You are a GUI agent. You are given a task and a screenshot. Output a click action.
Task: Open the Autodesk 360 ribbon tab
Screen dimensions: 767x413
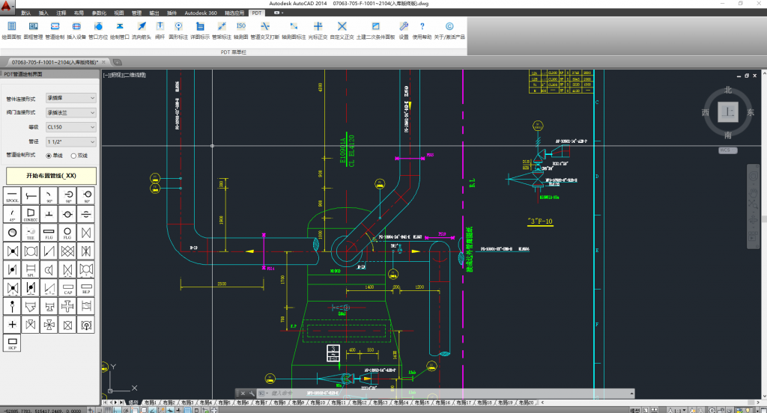pos(201,13)
